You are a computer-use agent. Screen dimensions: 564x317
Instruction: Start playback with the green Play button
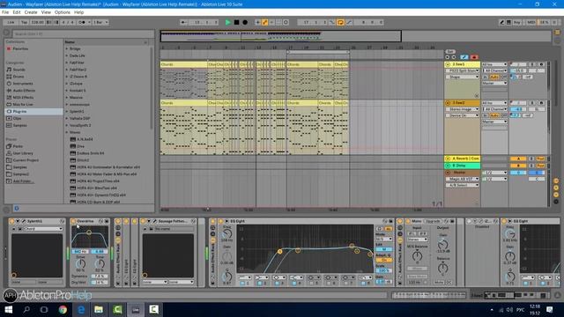227,22
